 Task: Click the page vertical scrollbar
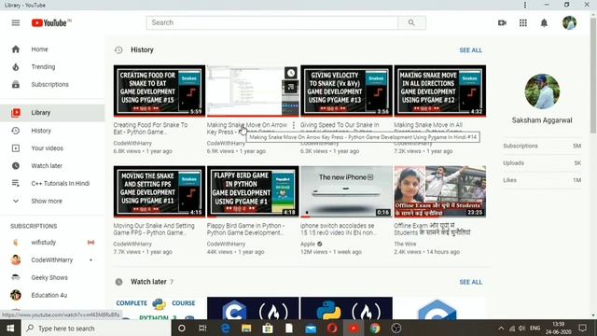click(x=593, y=77)
